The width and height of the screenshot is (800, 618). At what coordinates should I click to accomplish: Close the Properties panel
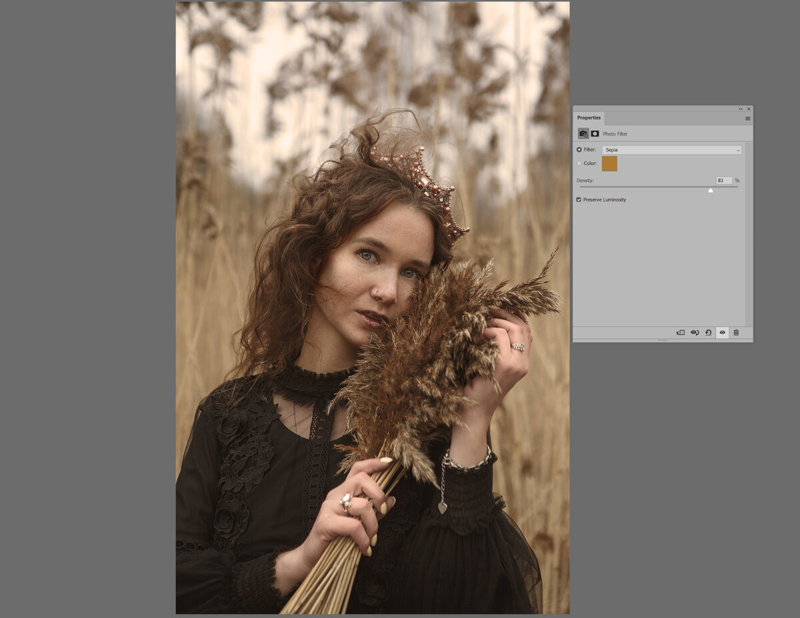coord(749,109)
